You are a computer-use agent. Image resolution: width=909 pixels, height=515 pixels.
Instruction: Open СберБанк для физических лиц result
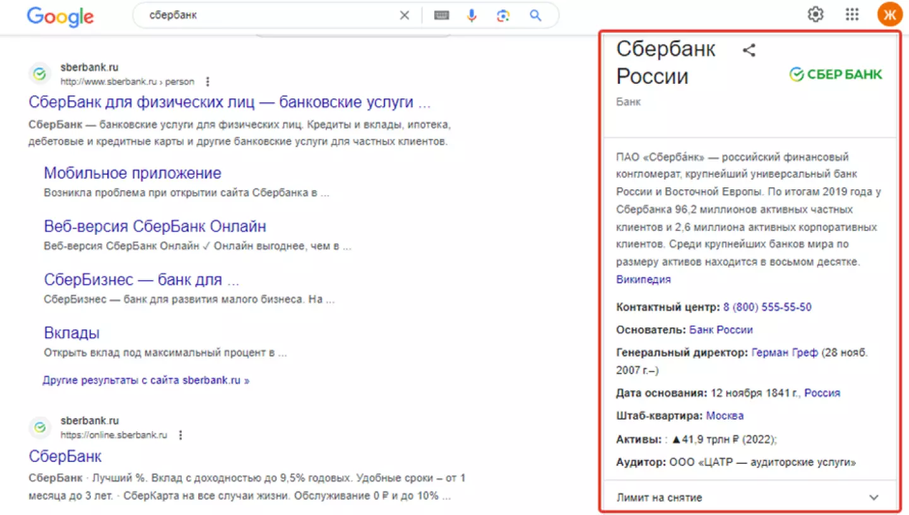click(x=230, y=102)
